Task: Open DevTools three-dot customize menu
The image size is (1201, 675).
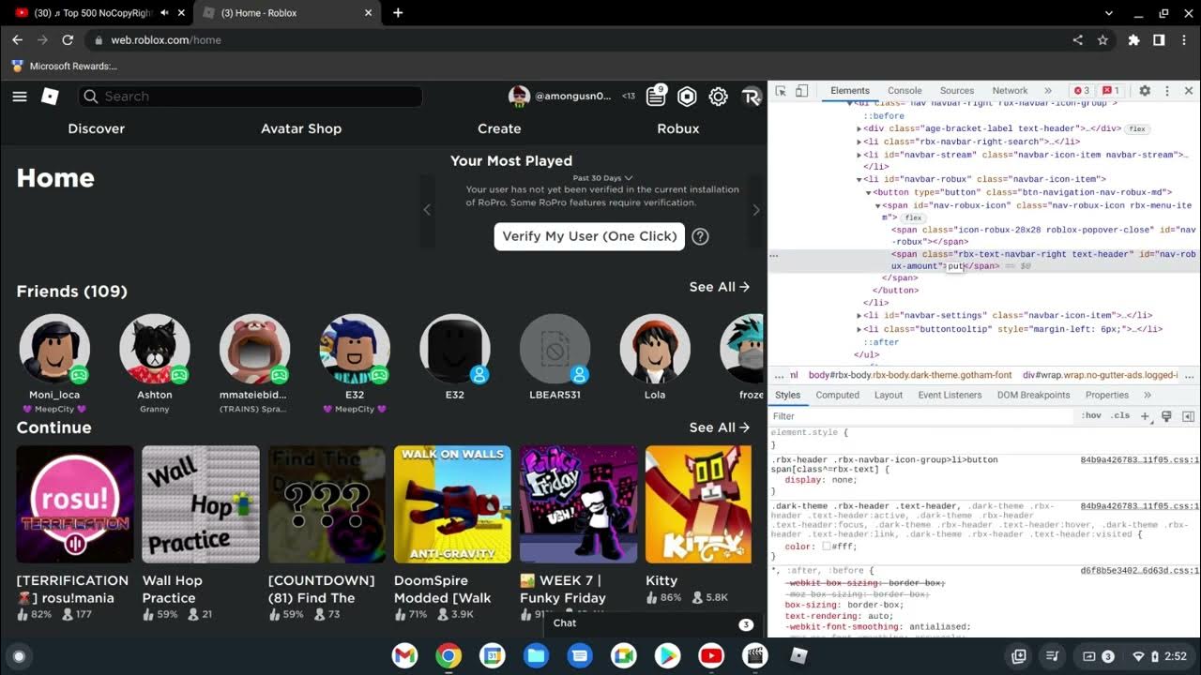Action: click(x=1167, y=91)
